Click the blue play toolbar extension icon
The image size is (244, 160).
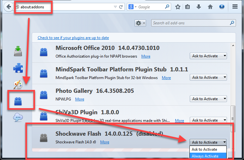[x=222, y=7]
